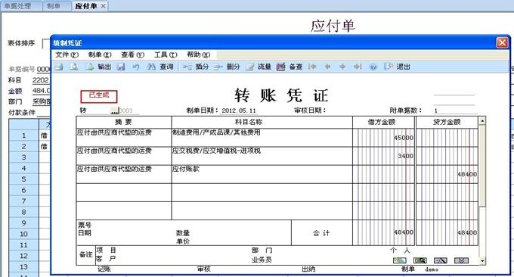
Task: Click voucher scrollbar up arrow
Action: 482,121
